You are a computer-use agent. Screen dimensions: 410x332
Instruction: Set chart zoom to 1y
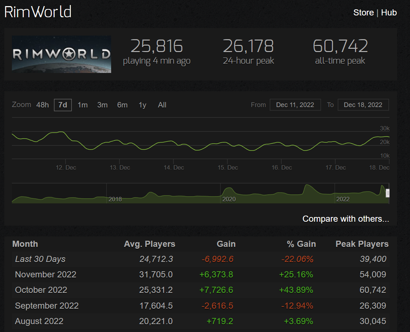pos(142,105)
